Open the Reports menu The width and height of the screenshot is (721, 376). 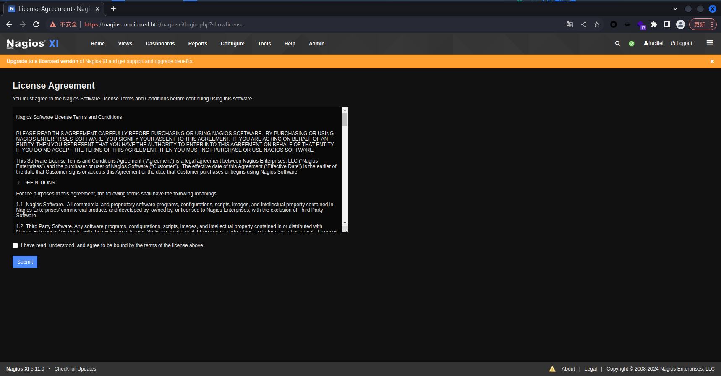click(x=198, y=44)
